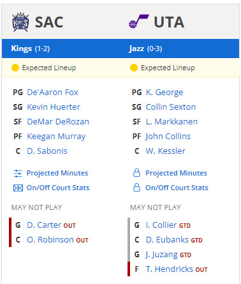Open Kevin Huerter player link

pos(54,107)
